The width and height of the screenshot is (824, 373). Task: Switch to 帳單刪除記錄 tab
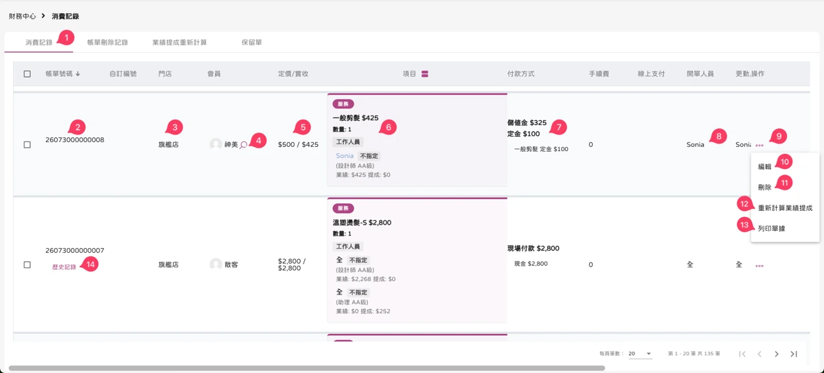point(107,43)
